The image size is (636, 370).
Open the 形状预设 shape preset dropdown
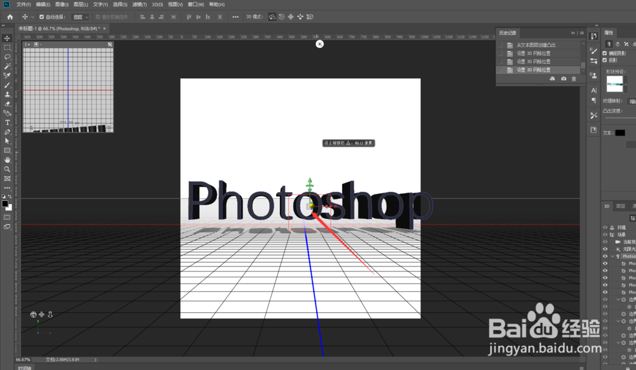click(625, 85)
